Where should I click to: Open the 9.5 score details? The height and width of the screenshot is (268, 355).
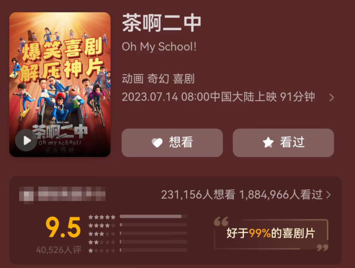point(63,227)
